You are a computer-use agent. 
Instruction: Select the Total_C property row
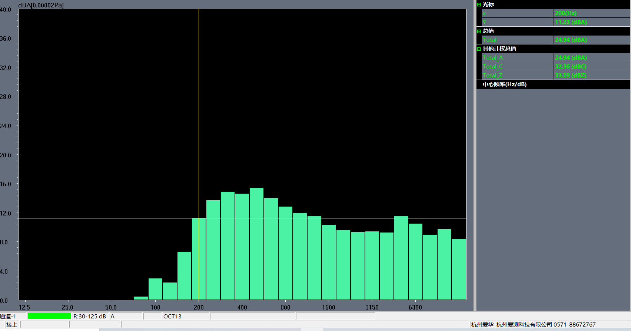517,67
